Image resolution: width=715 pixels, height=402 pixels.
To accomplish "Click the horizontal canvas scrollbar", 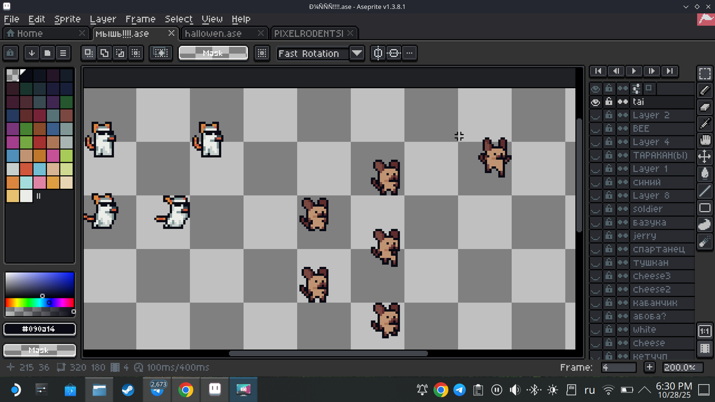I will (328, 353).
